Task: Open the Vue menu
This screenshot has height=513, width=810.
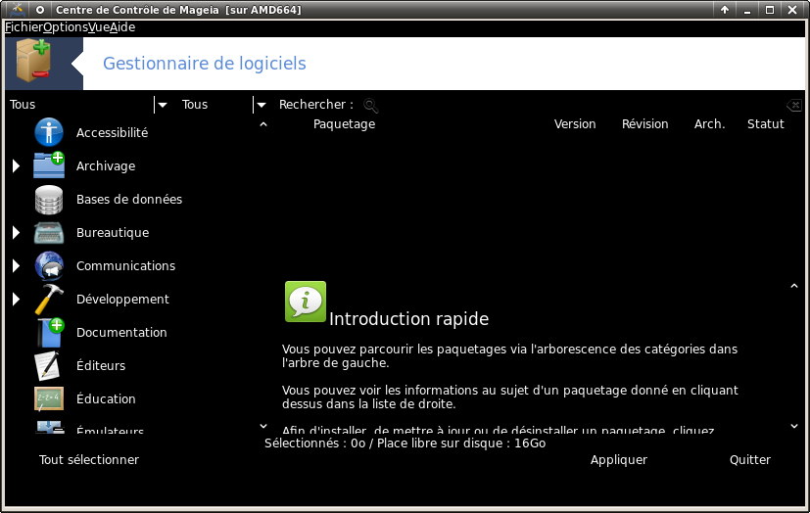Action: pyautogui.click(x=99, y=27)
